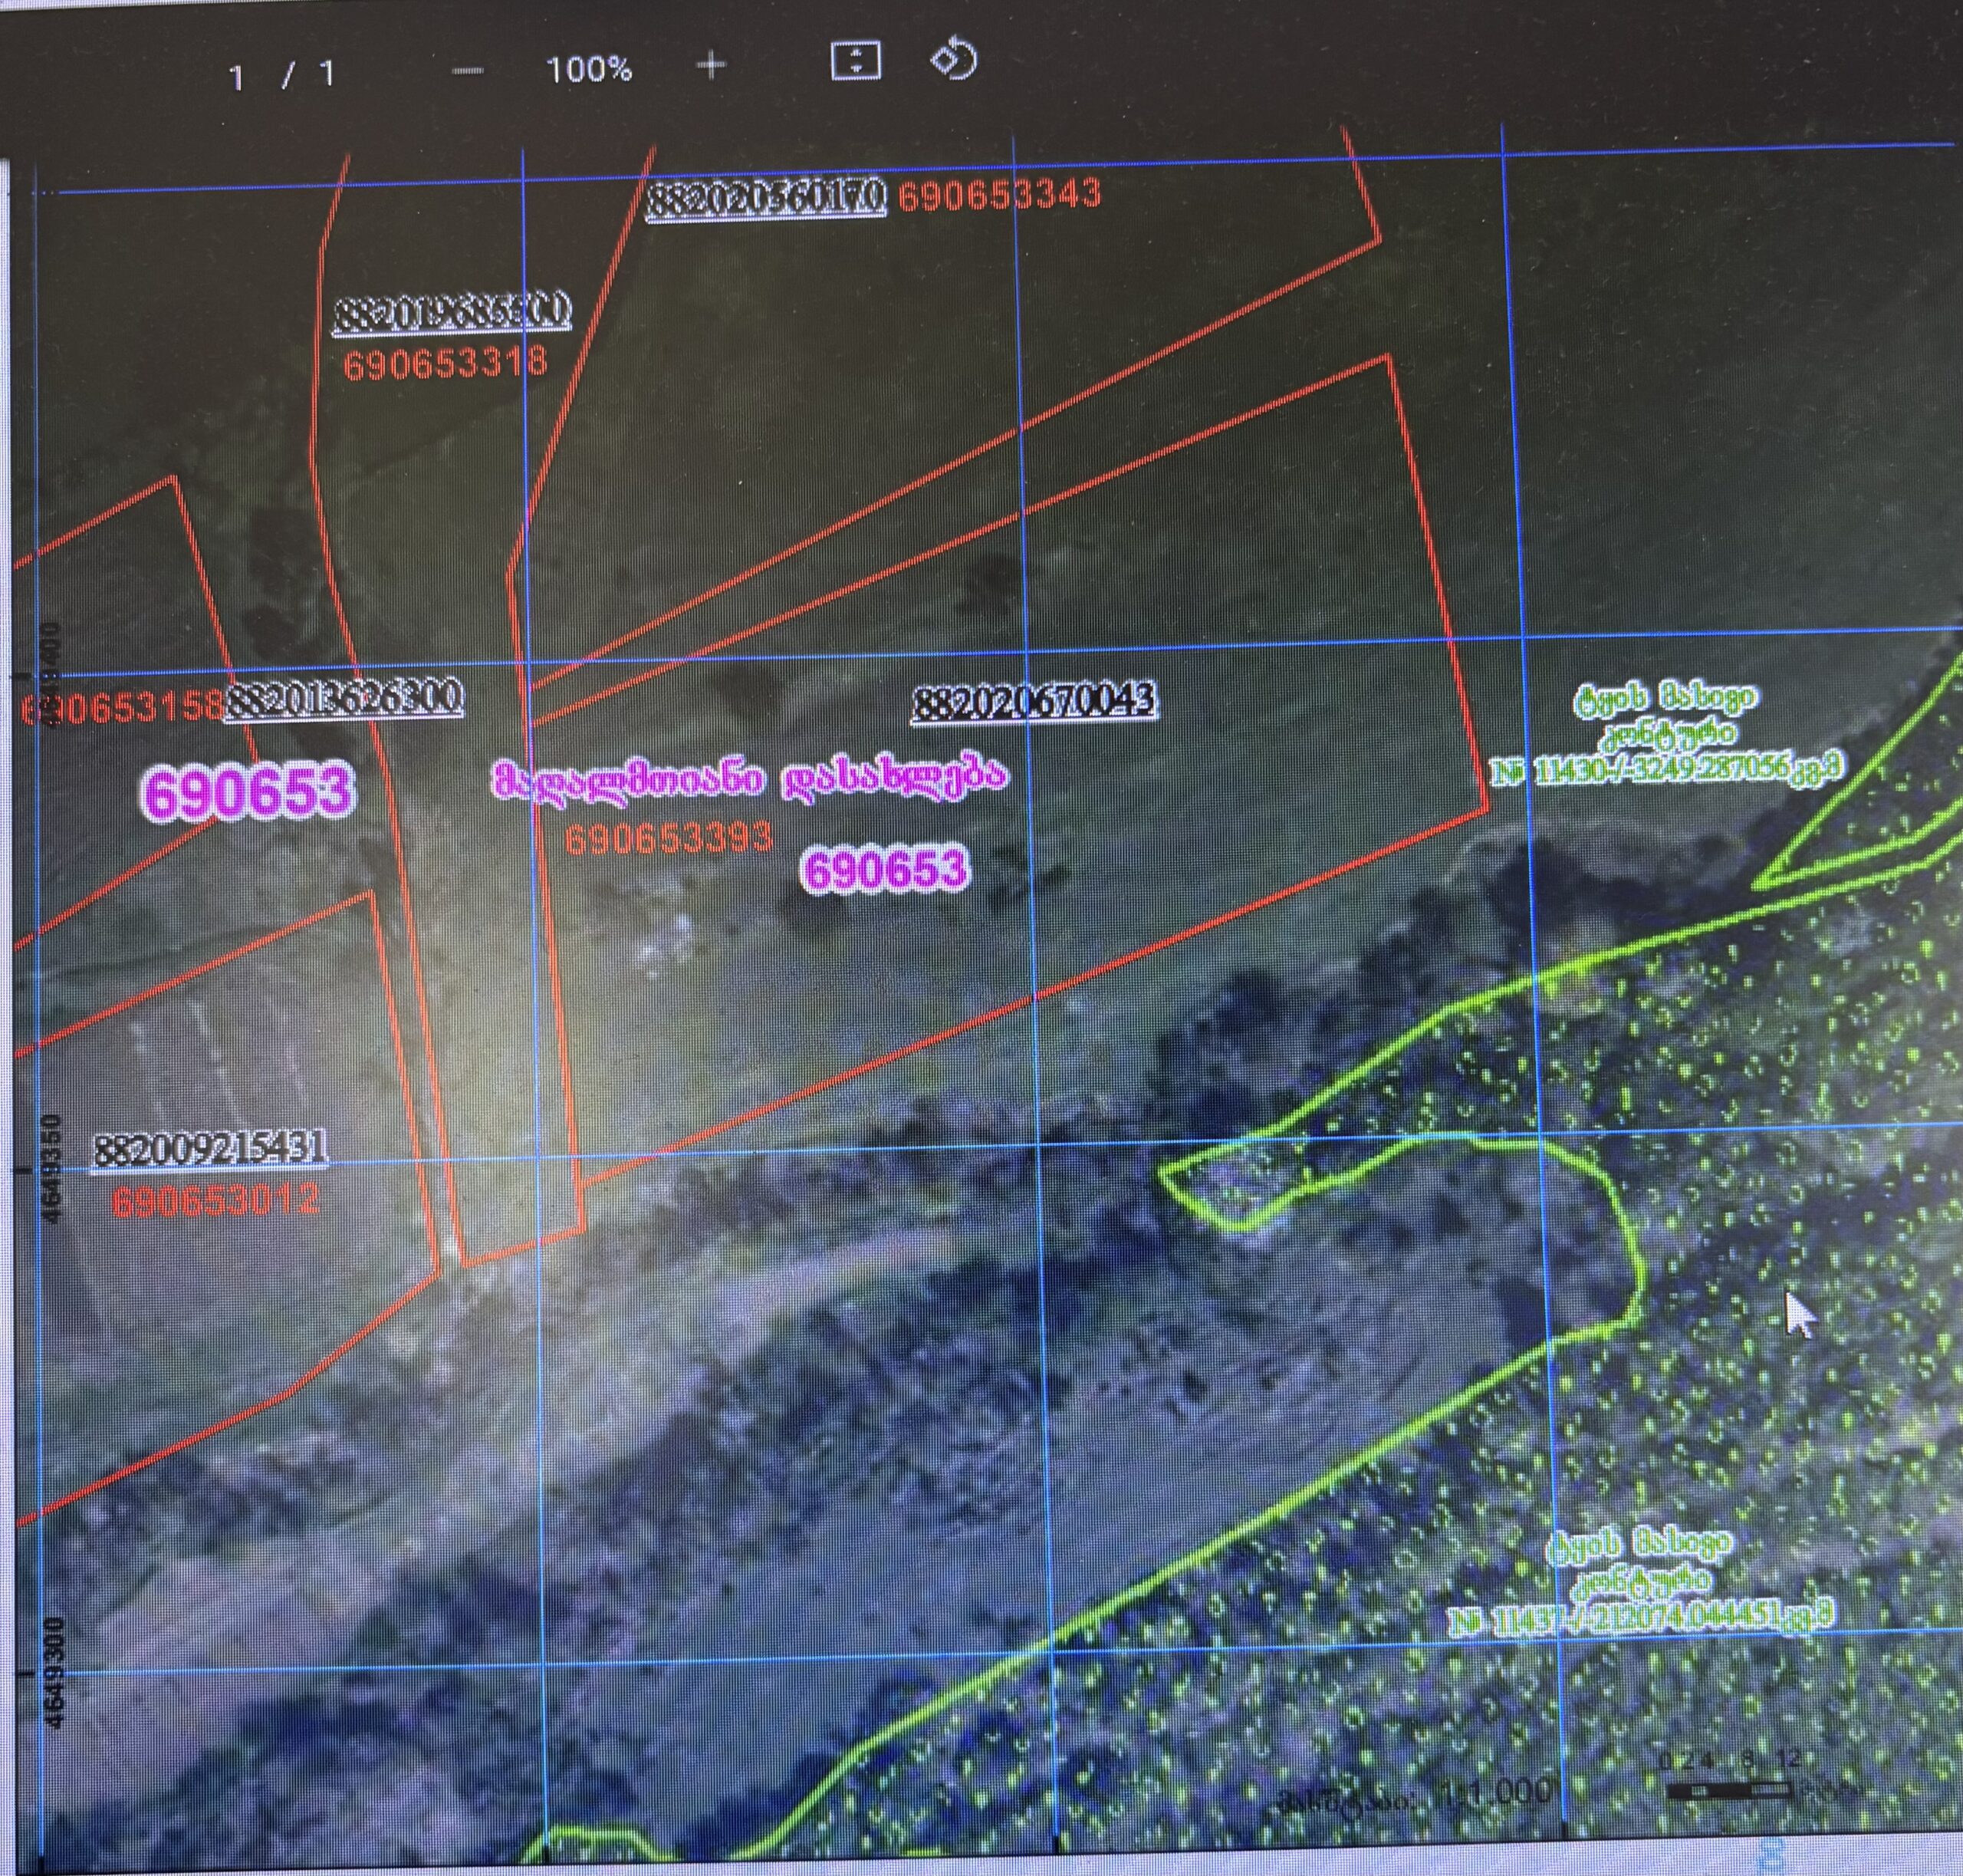The width and height of the screenshot is (1963, 1876).
Task: Click red parcel label 690653012
Action: (x=215, y=1200)
